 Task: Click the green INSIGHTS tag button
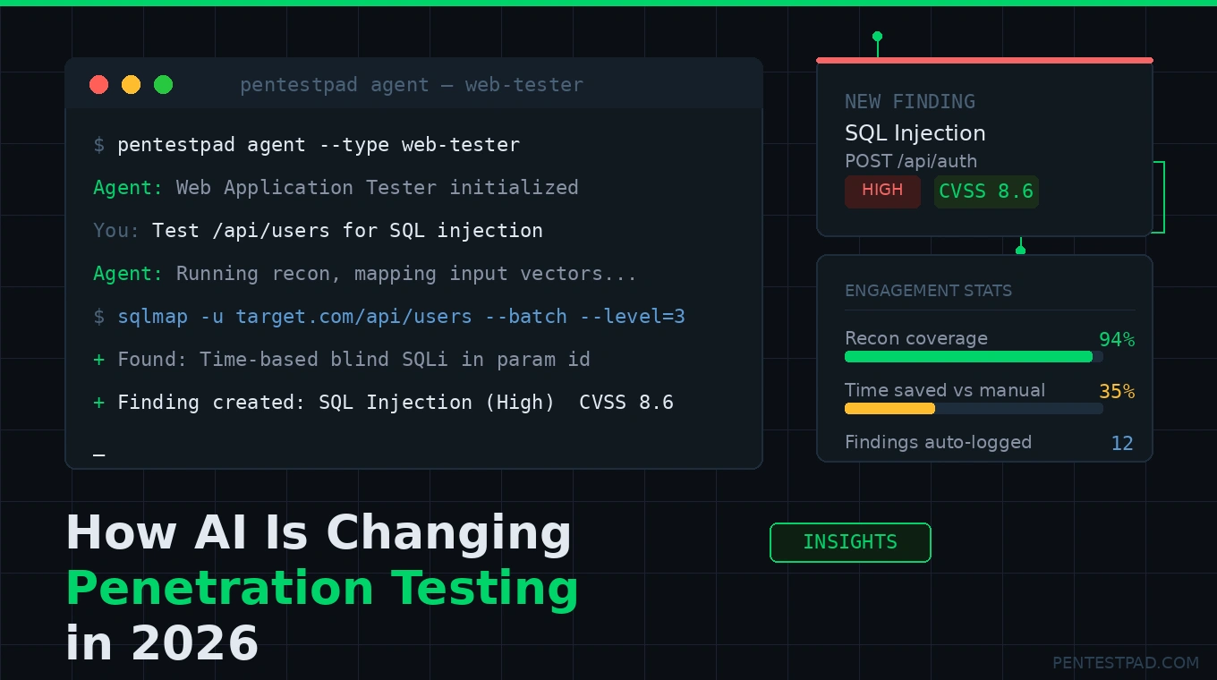(x=850, y=542)
